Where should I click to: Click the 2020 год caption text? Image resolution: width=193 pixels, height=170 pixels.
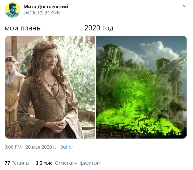pyautogui.click(x=99, y=28)
